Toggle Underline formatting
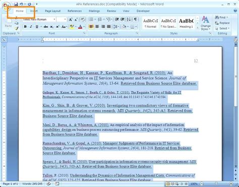This screenshot has width=239, height=187. (37, 27)
